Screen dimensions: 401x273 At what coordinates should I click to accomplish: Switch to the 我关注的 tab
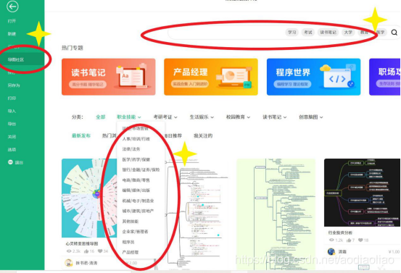point(203,135)
